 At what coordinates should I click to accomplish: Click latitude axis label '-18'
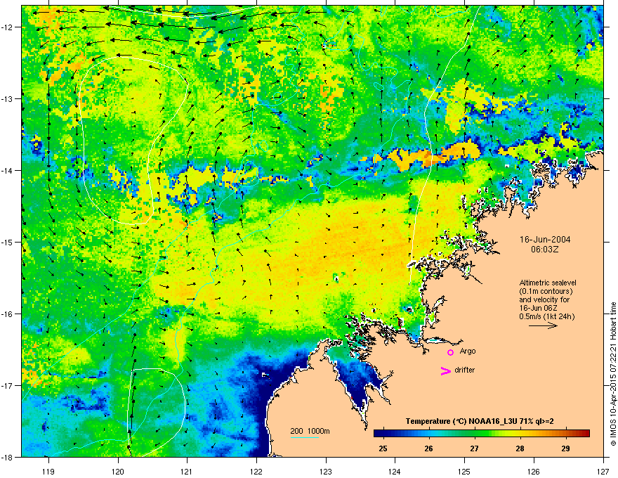pyautogui.click(x=8, y=457)
